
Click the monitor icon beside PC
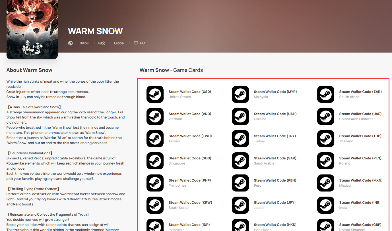136,43
